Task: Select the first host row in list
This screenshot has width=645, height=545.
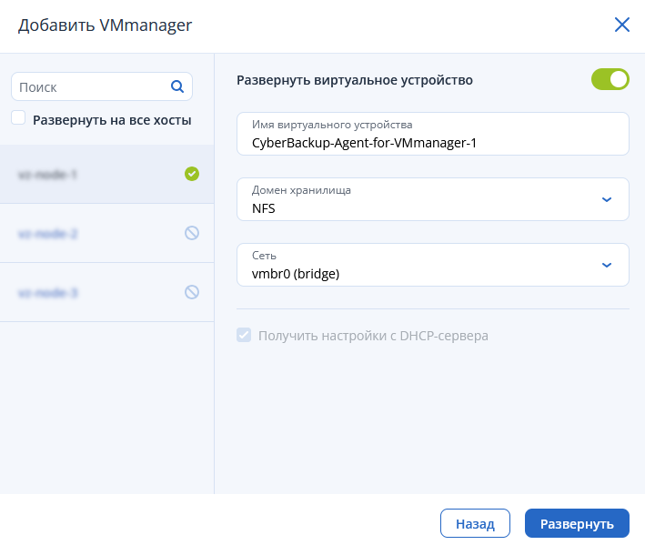Action: pyautogui.click(x=107, y=174)
